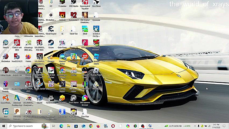
Task: Open the WPS PDF desktop icon
Action: click(85, 44)
